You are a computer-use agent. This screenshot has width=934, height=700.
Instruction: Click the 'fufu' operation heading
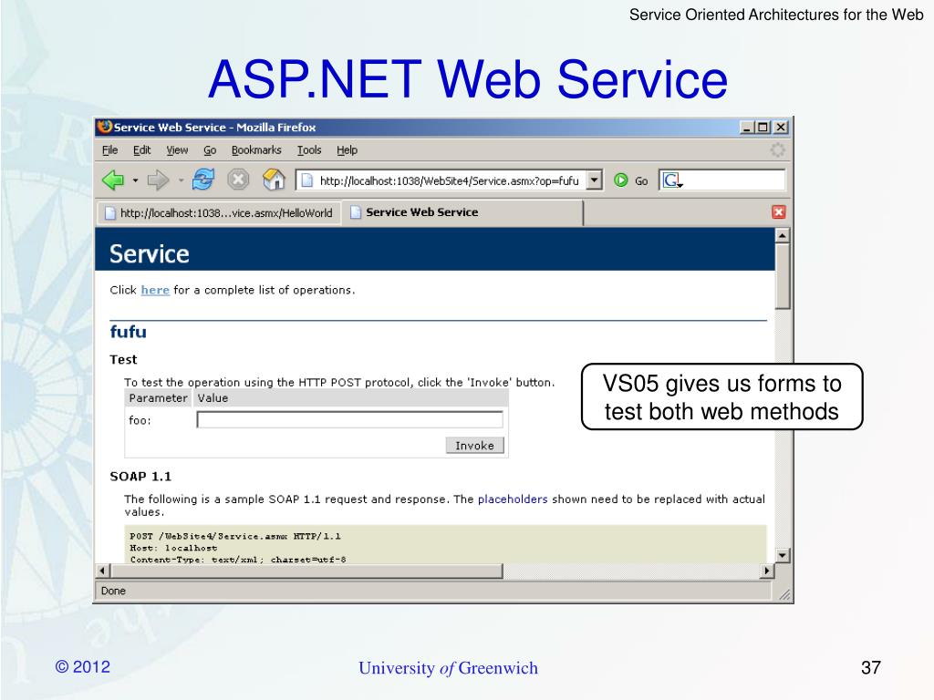tap(128, 332)
